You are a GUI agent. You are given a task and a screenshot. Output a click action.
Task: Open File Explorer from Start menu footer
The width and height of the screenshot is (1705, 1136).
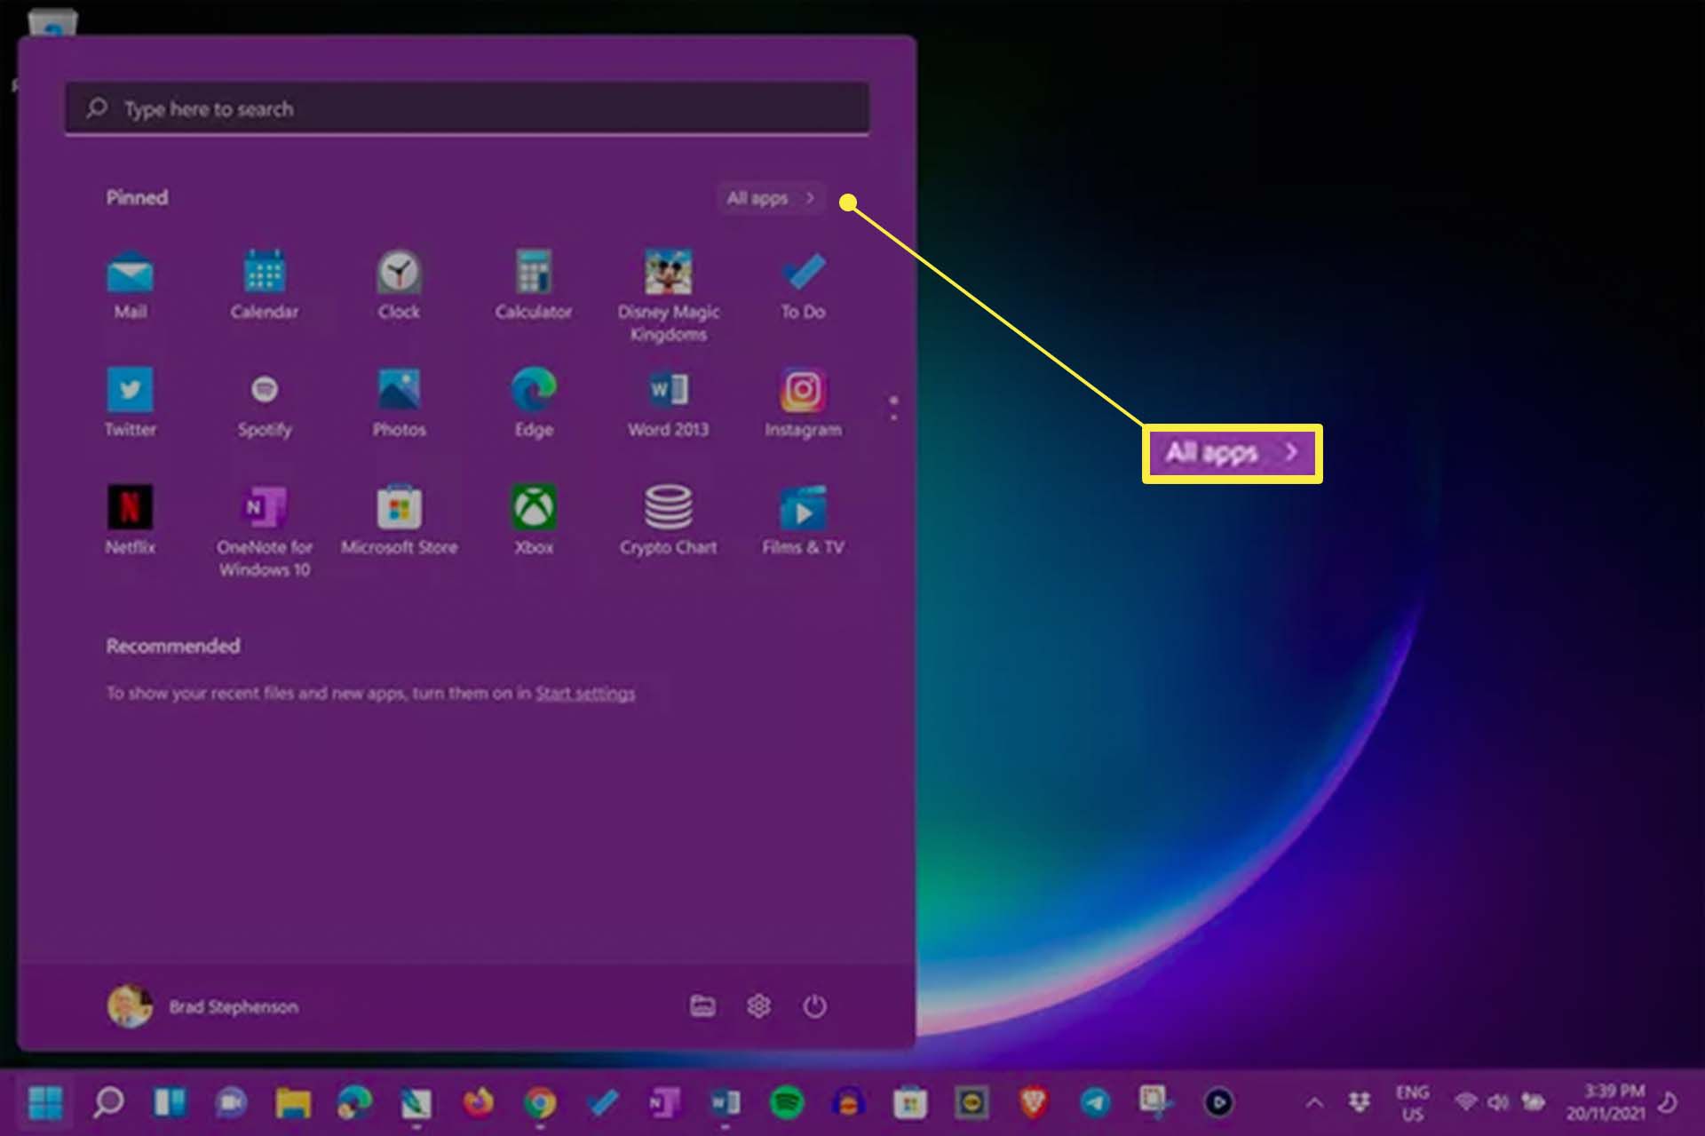click(x=702, y=1006)
